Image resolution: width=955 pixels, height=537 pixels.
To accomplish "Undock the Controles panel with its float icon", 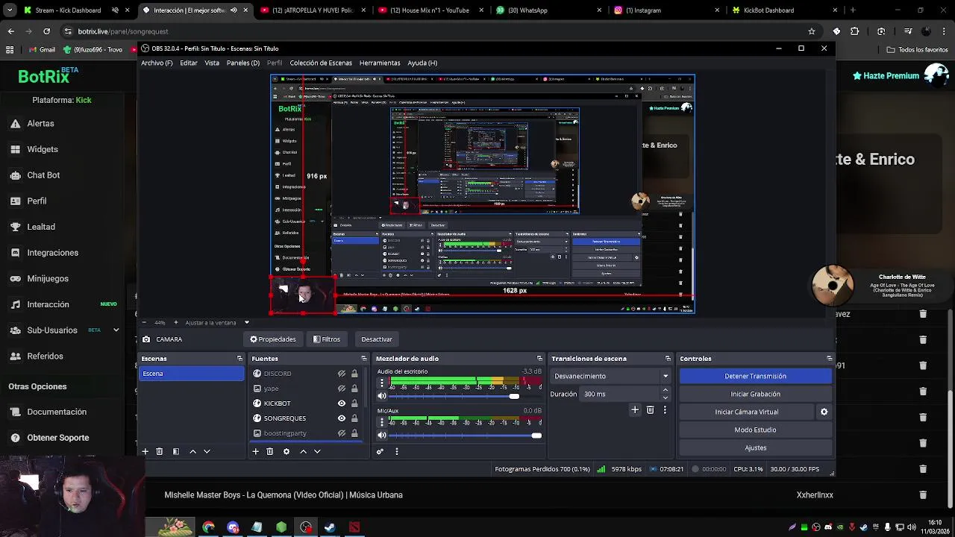I will (x=829, y=359).
